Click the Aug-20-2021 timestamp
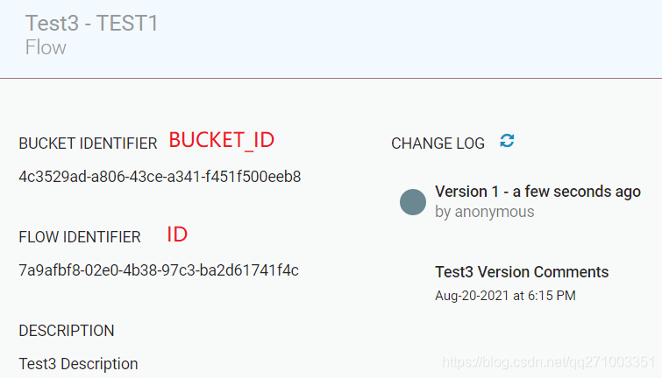 [505, 296]
